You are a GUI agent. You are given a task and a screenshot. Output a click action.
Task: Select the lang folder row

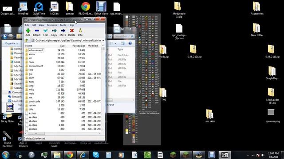pos(63,86)
